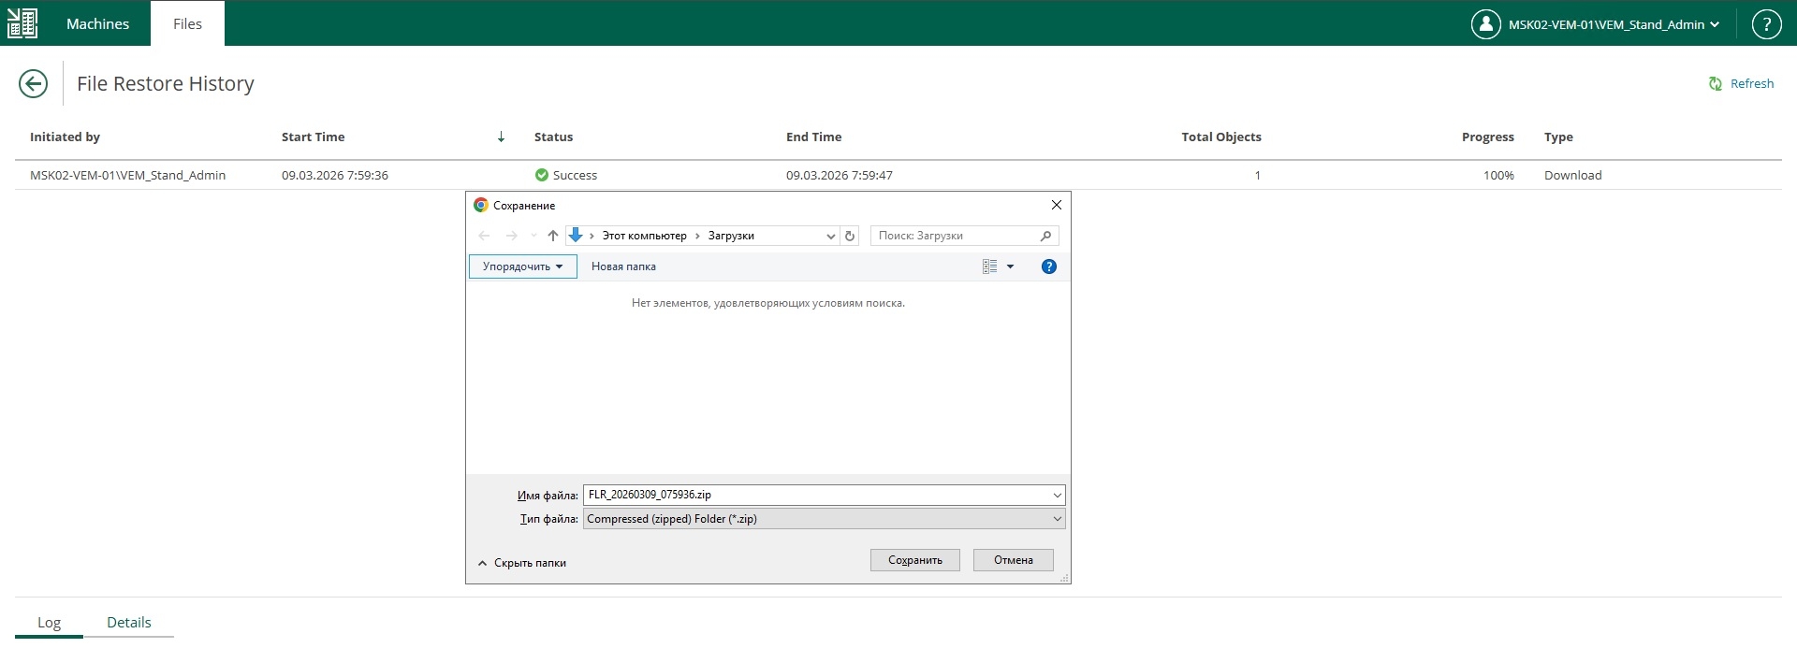1797x648 pixels.
Task: Select the MSK02-VEM-01\VEM_Stand_Admin restore row
Action: pyautogui.click(x=898, y=175)
